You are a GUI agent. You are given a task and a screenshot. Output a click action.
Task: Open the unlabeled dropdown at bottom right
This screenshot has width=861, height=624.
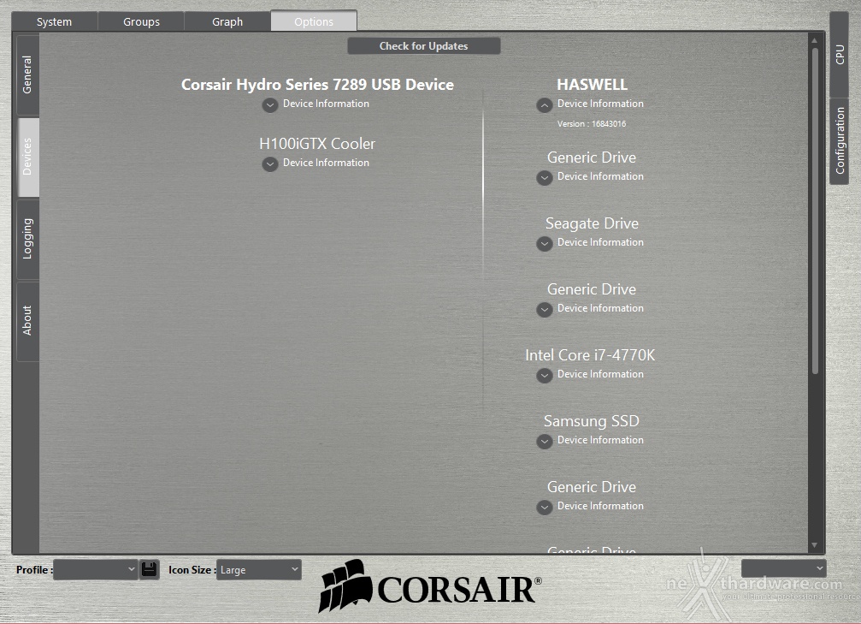click(783, 568)
